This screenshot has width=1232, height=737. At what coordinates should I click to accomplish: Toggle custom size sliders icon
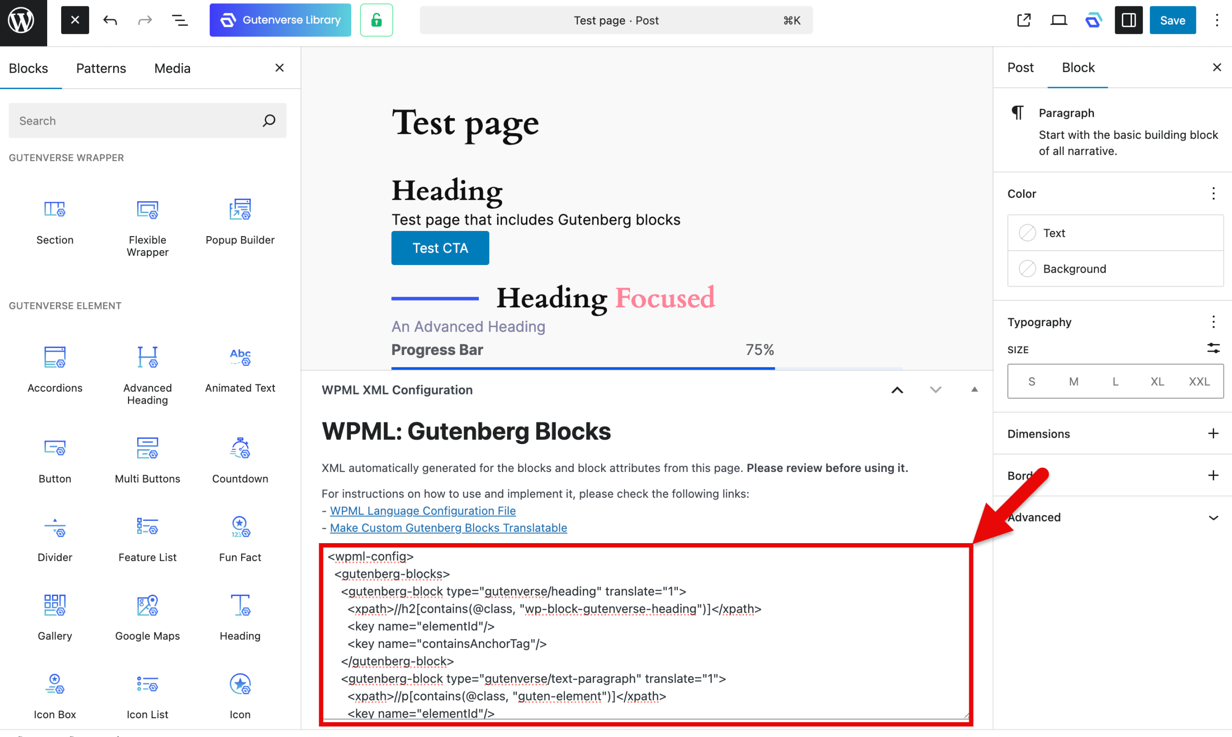point(1213,349)
